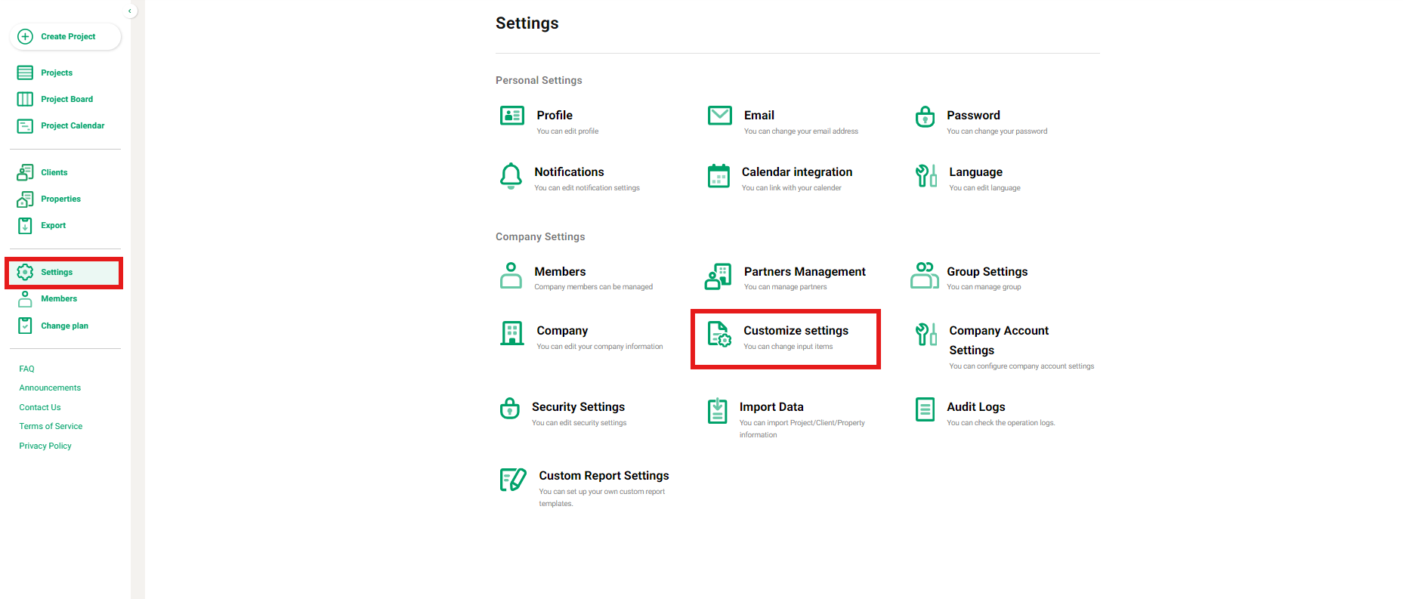Open the Terms of Service link
The height and width of the screenshot is (599, 1403).
tap(51, 426)
